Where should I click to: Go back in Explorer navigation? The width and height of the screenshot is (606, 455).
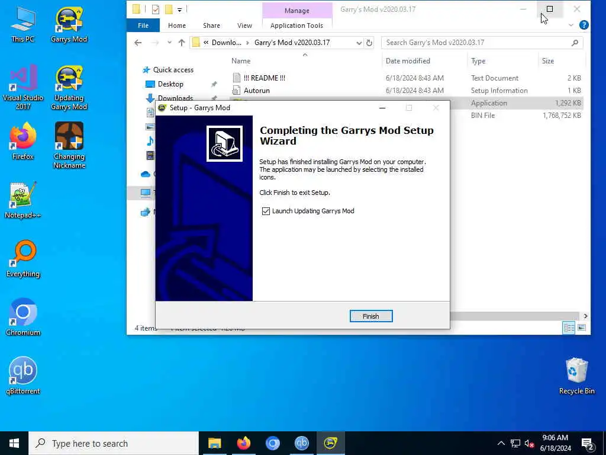click(138, 43)
